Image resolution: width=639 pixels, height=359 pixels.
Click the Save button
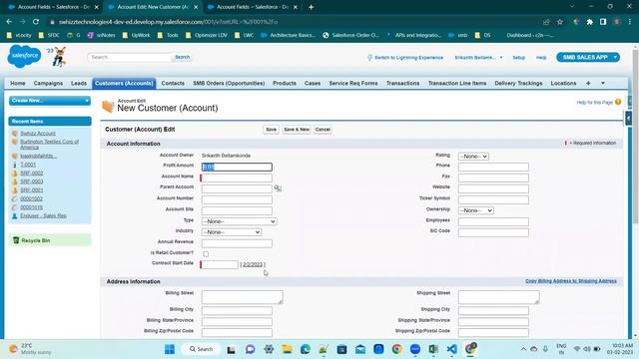(271, 129)
